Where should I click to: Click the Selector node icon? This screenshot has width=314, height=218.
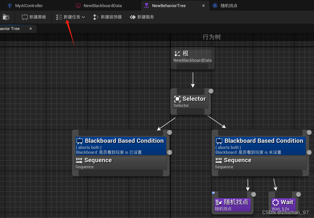[x=177, y=99]
